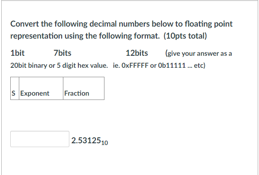Click the etc) text at line end
The width and height of the screenshot is (259, 175).
(x=199, y=66)
